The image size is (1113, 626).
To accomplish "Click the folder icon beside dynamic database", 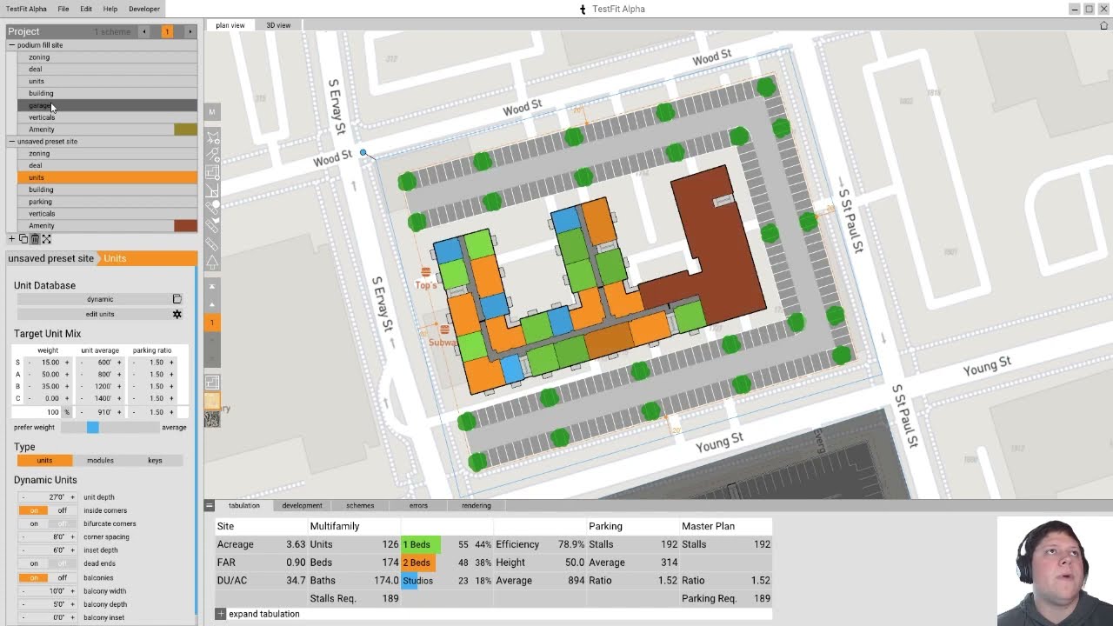I will click(x=177, y=299).
